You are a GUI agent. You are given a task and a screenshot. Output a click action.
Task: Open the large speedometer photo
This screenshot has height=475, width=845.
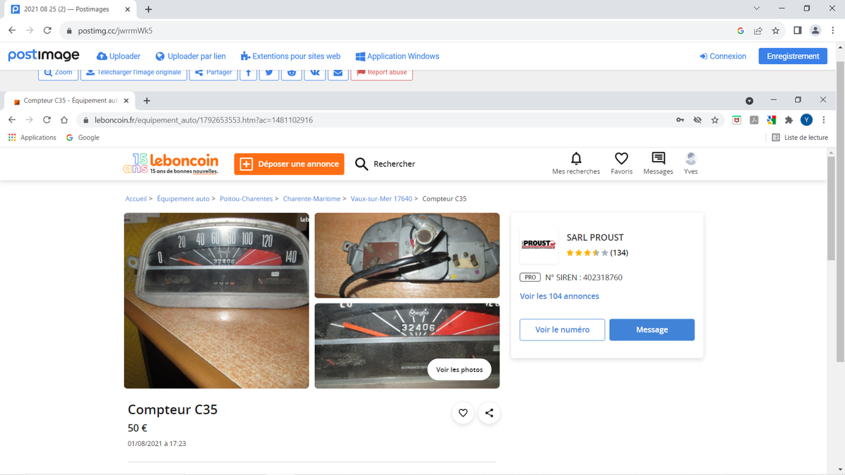click(217, 300)
